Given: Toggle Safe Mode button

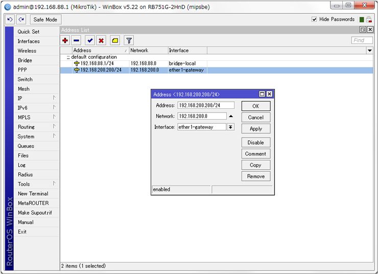Looking at the screenshot, I should [45, 19].
